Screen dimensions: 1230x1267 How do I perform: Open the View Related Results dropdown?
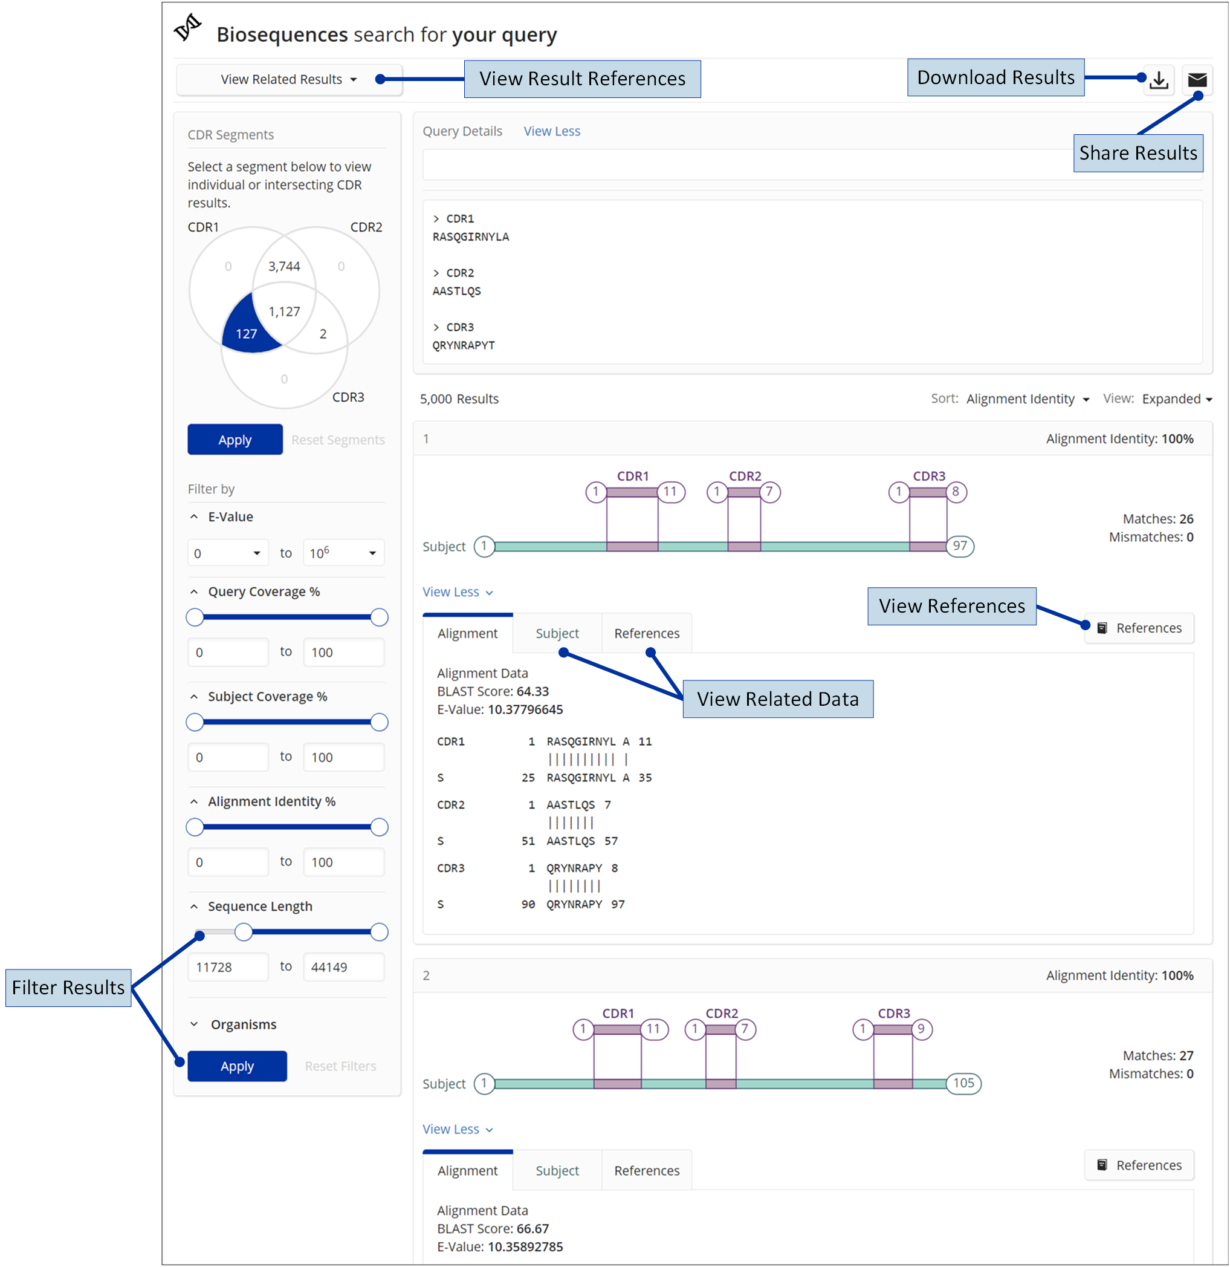(x=289, y=79)
